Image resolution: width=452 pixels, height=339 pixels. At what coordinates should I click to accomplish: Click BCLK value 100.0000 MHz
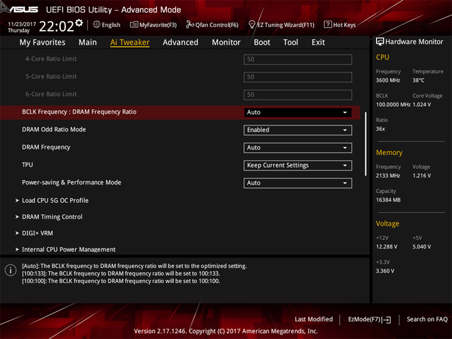pyautogui.click(x=393, y=105)
